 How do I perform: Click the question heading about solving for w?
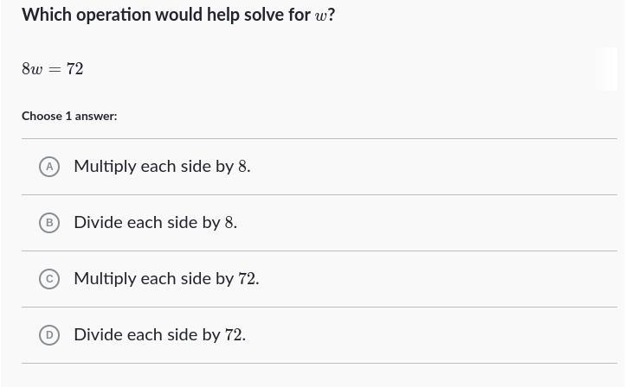pos(177,15)
